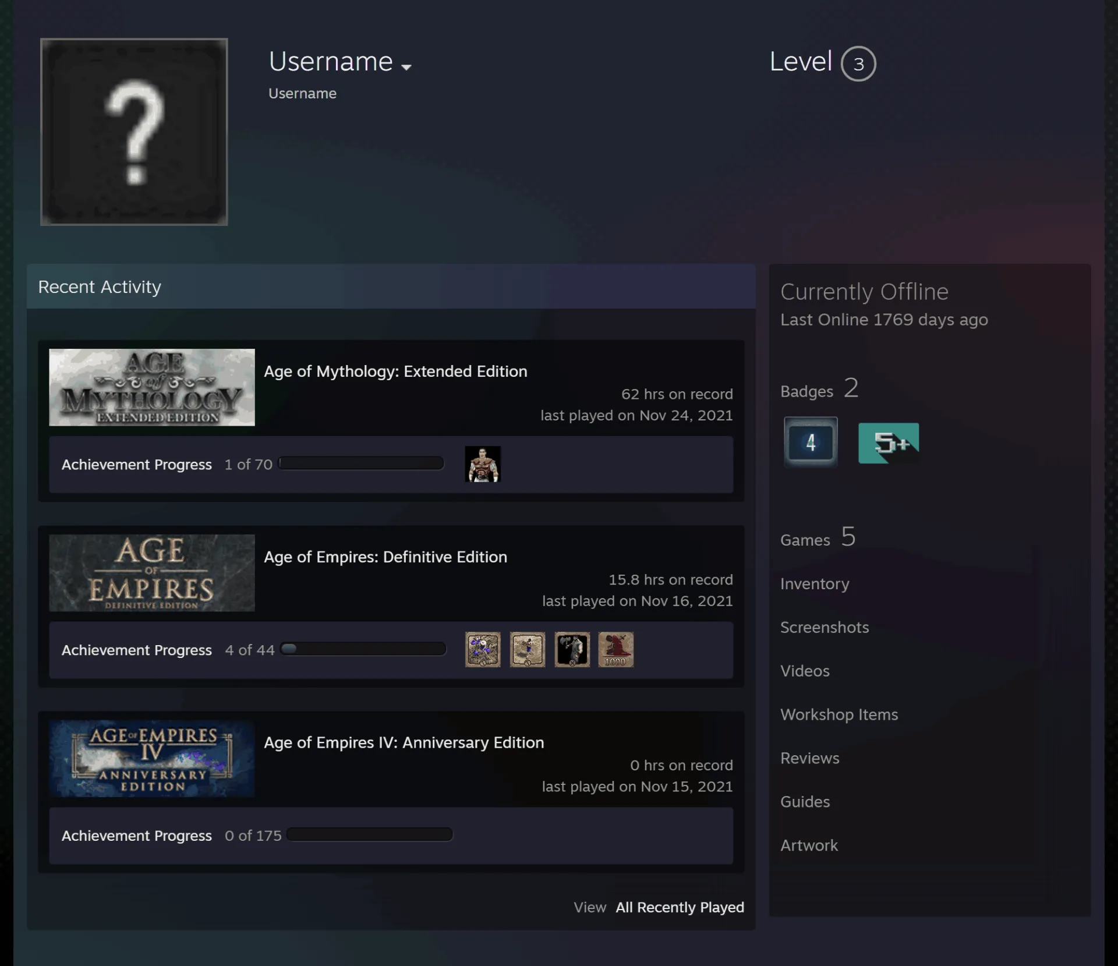Open third dark Age of Empires achievement icon
The width and height of the screenshot is (1118, 966).
pos(572,650)
